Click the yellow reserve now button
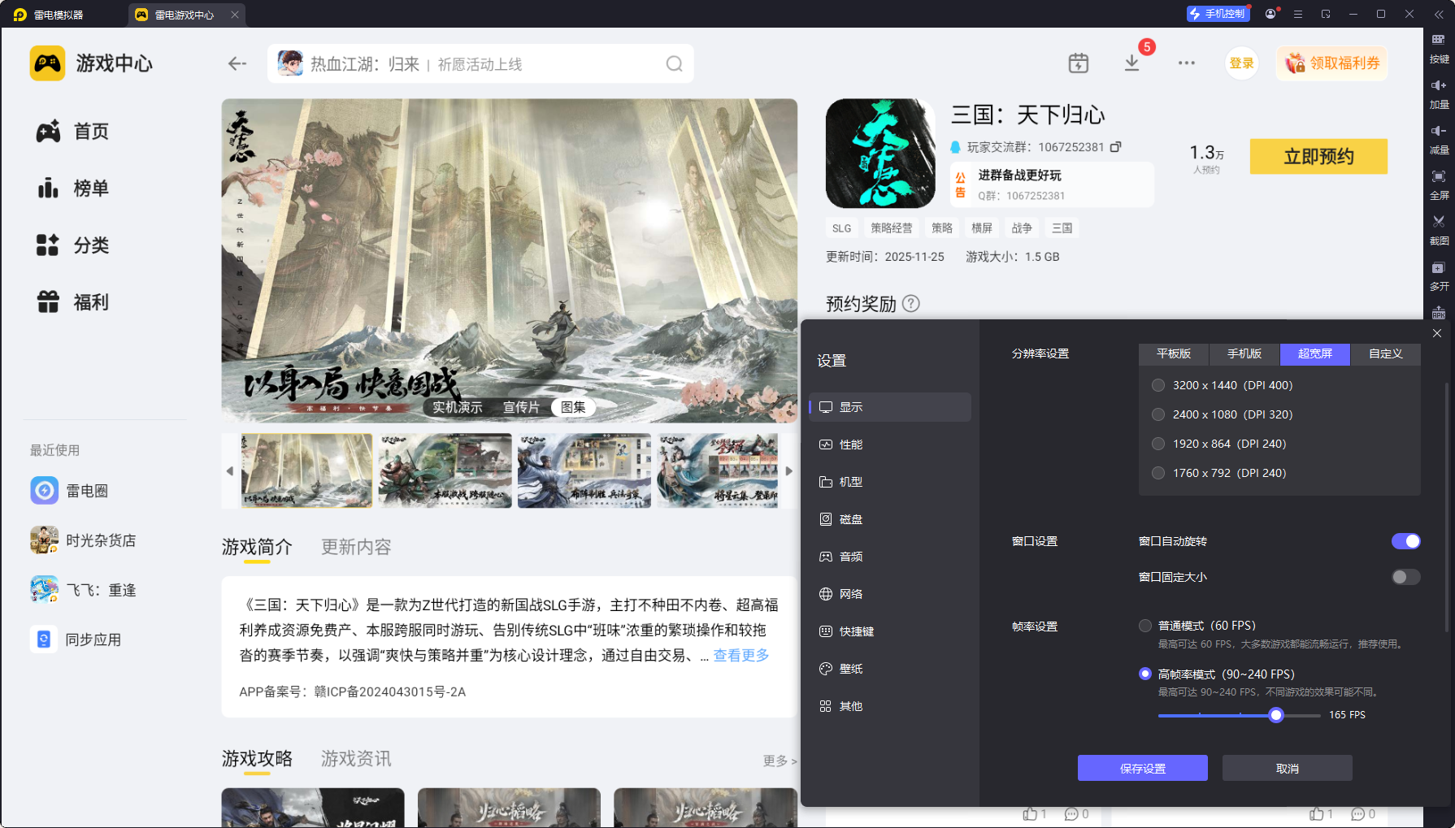Screen dimensions: 1455x828 (1318, 157)
